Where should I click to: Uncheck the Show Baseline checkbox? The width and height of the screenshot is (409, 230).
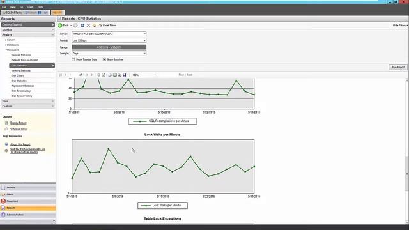click(104, 59)
